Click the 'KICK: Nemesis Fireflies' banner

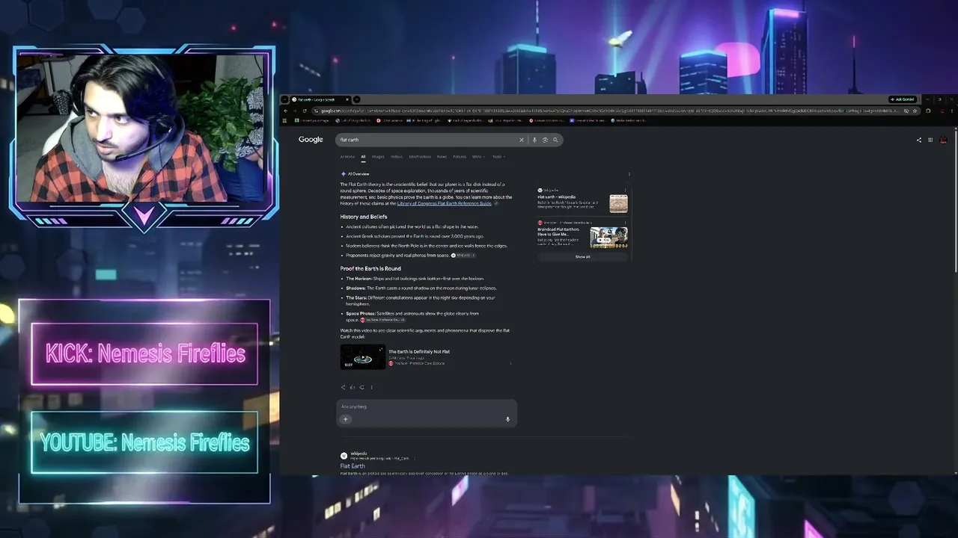click(x=144, y=354)
